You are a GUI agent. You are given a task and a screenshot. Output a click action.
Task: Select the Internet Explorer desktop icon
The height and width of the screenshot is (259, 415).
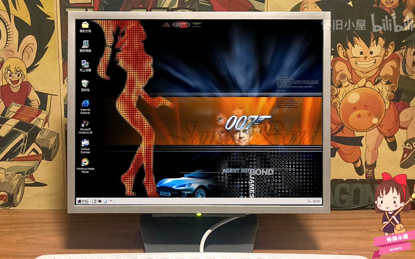click(85, 107)
